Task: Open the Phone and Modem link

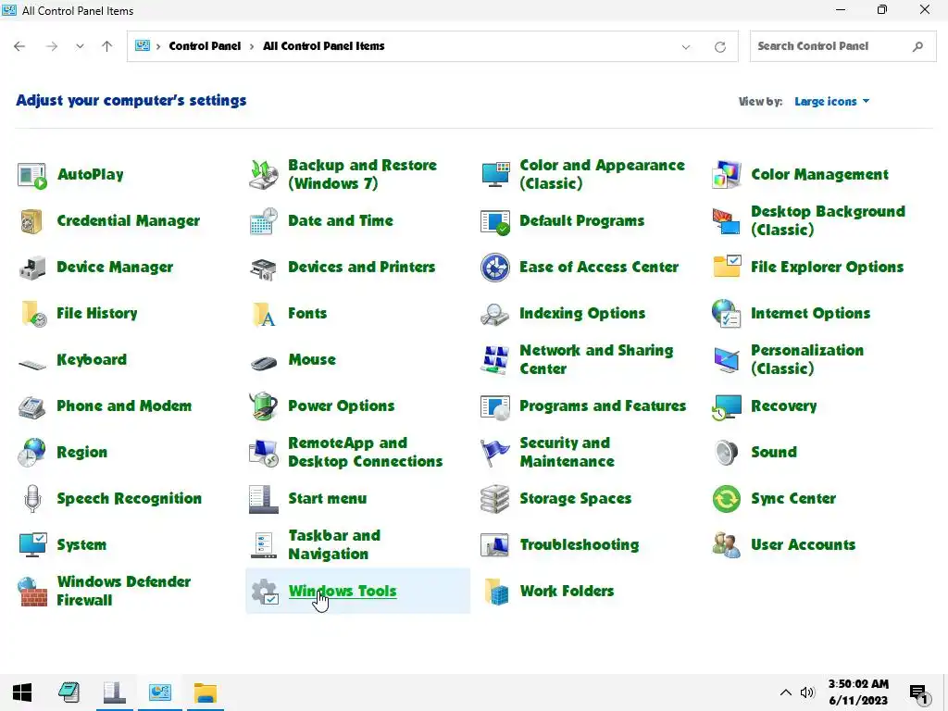Action: click(124, 405)
